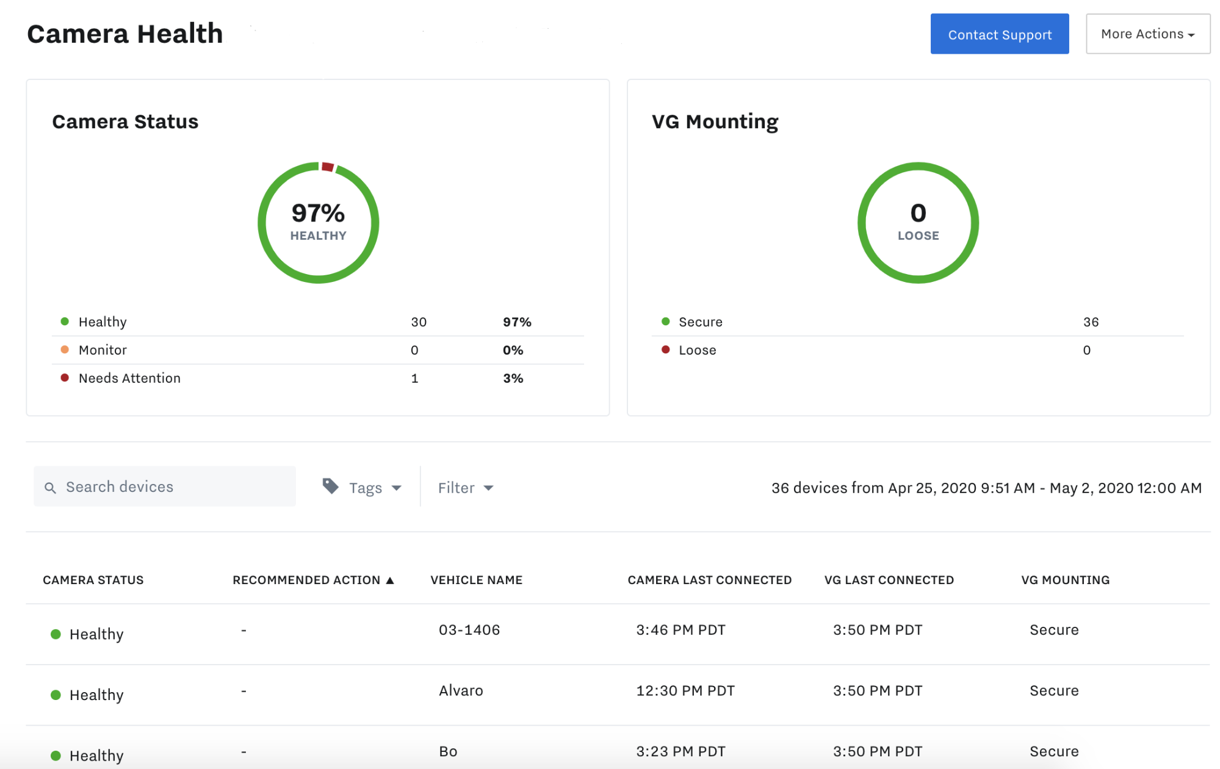Open the Alvaro vehicle row
The width and height of the screenshot is (1220, 769).
click(x=461, y=691)
